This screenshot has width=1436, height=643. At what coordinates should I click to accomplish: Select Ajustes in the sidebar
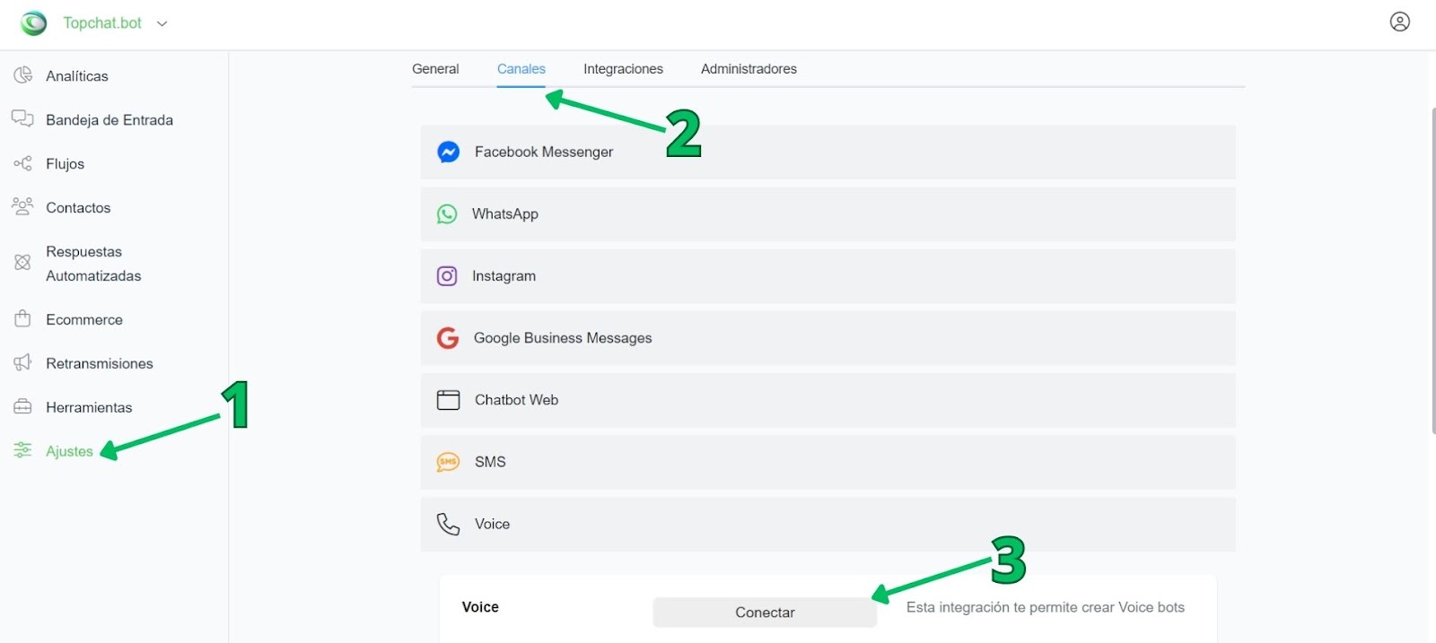69,451
